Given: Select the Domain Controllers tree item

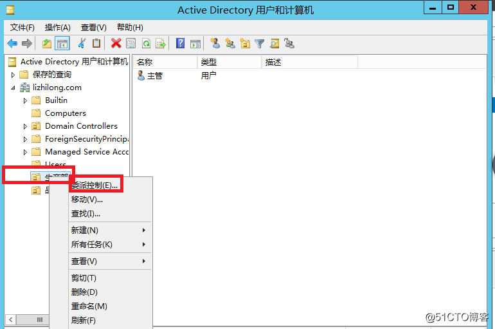Looking at the screenshot, I should (x=81, y=126).
